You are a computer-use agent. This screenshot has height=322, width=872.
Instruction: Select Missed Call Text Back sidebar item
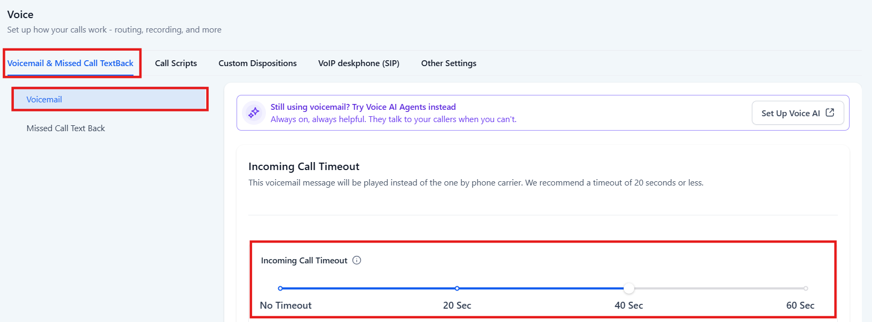[x=66, y=128]
